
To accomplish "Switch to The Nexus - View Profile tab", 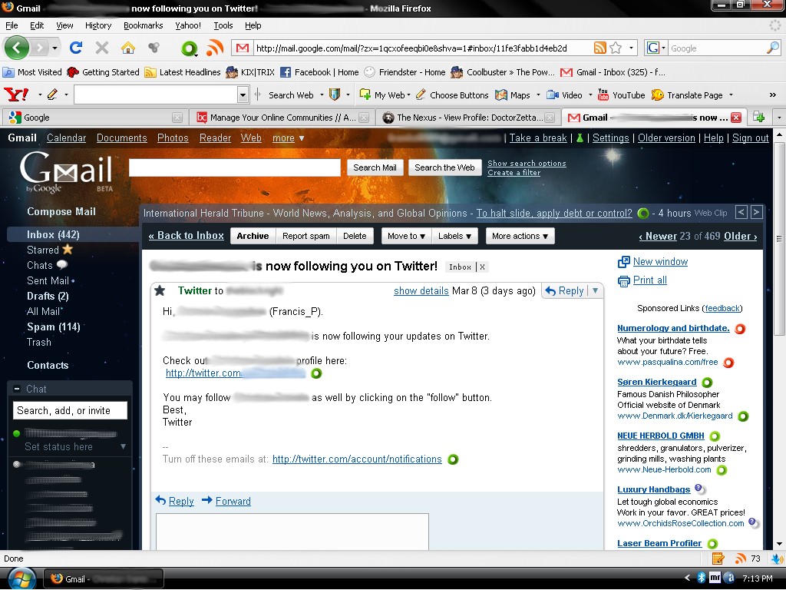I will click(467, 118).
